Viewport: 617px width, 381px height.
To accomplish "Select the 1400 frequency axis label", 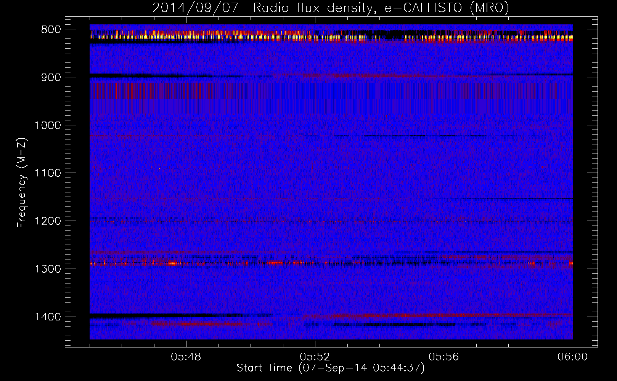I will point(48,317).
